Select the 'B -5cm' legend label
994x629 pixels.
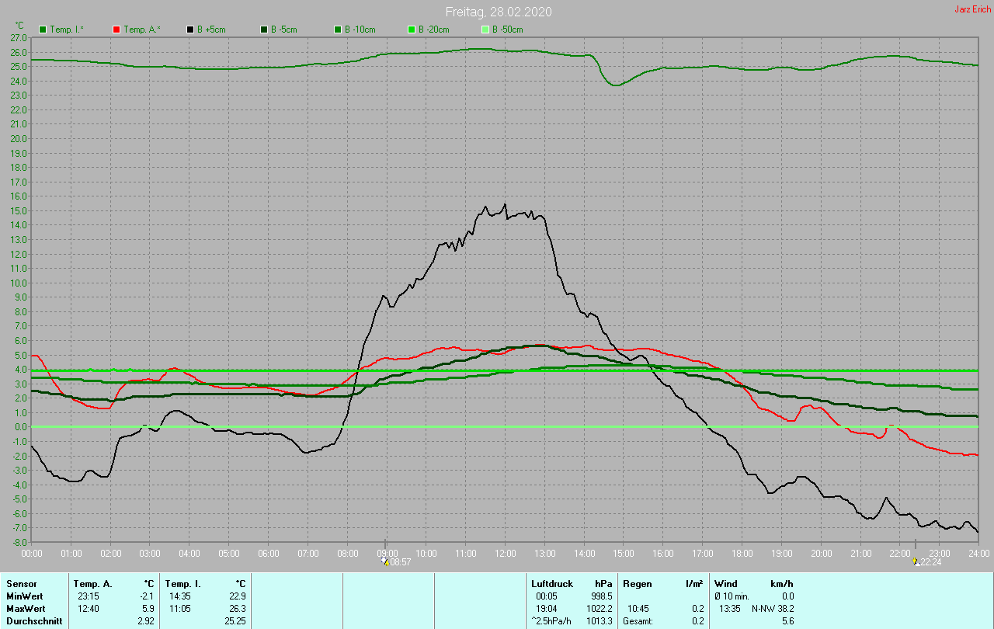[x=286, y=30]
